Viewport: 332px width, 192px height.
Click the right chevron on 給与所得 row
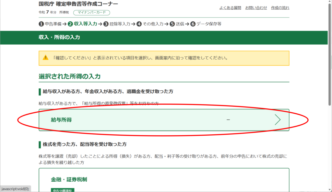(x=277, y=120)
